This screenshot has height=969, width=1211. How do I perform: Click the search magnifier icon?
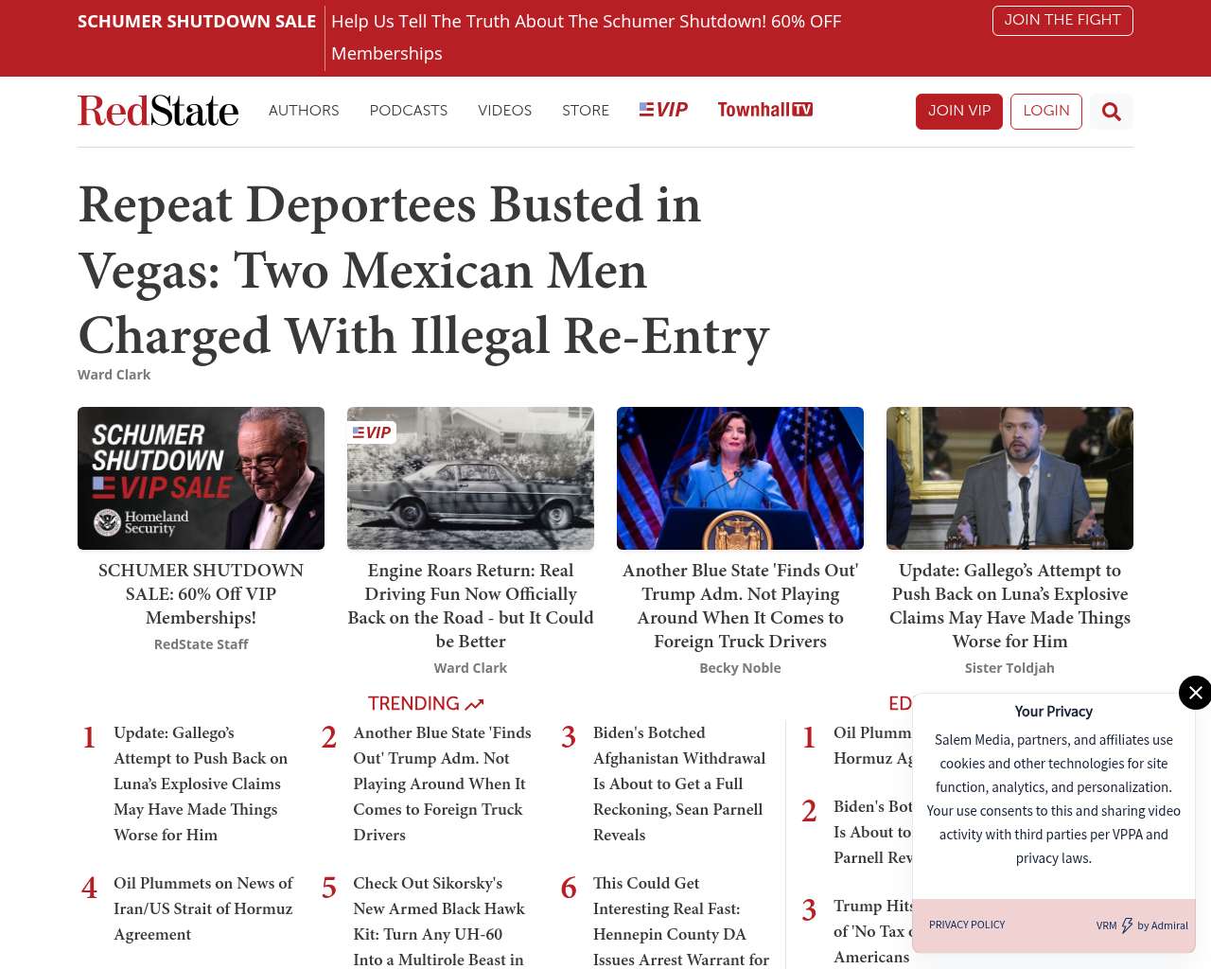[x=1111, y=112]
